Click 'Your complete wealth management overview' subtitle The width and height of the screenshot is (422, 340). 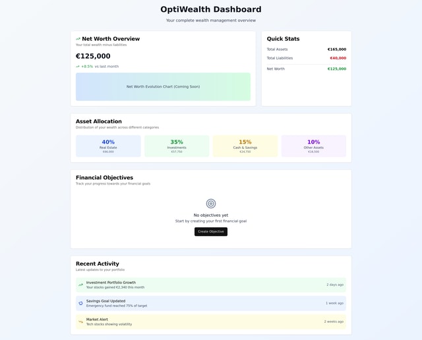[x=211, y=20]
